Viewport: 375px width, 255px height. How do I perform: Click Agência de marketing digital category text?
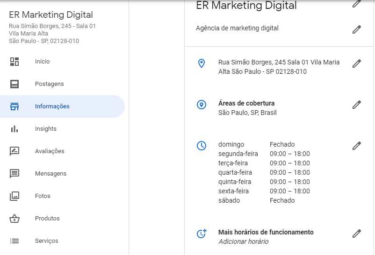pyautogui.click(x=237, y=28)
